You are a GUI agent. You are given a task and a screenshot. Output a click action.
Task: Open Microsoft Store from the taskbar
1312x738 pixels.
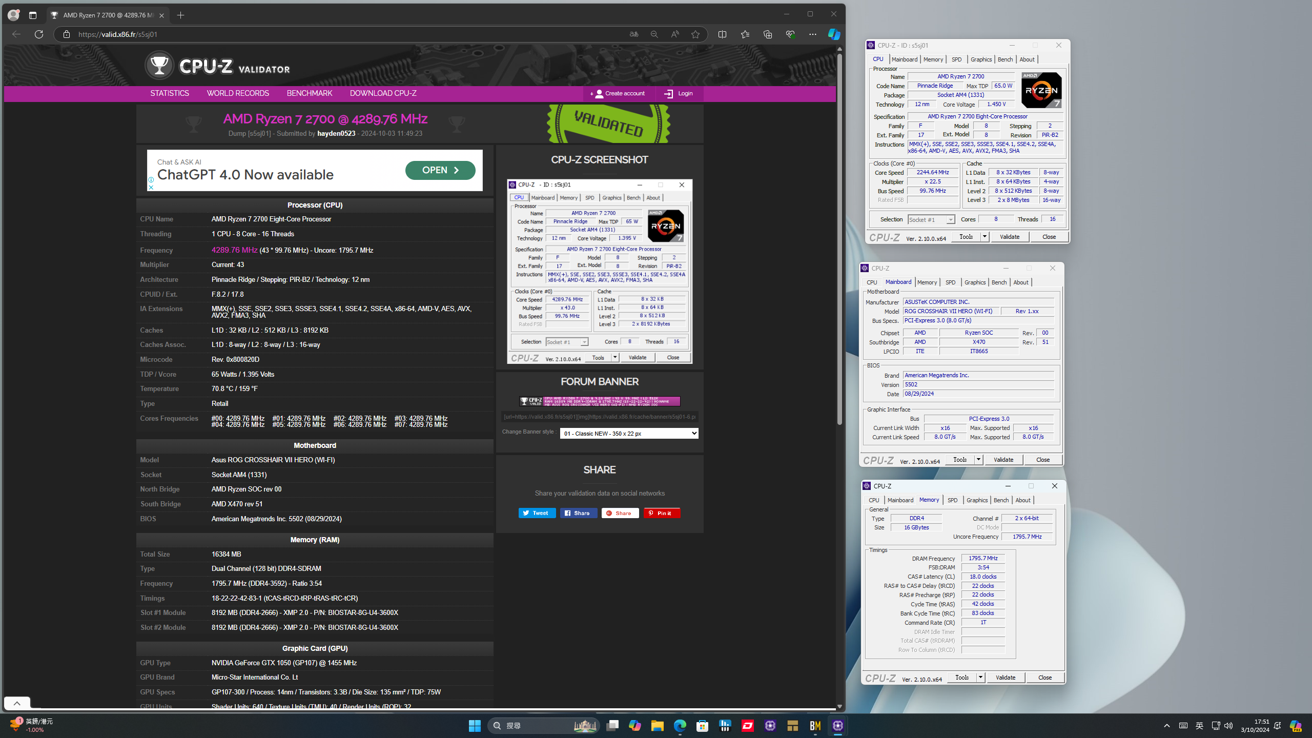pos(702,726)
